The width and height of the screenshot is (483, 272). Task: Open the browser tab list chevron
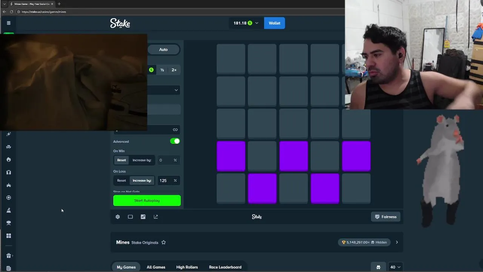[x=4, y=4]
